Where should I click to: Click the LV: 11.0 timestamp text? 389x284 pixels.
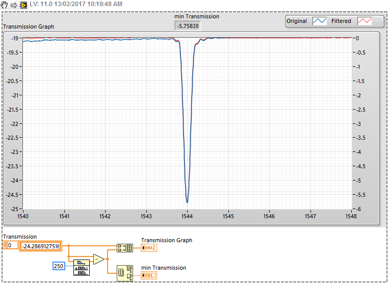pos(76,4)
